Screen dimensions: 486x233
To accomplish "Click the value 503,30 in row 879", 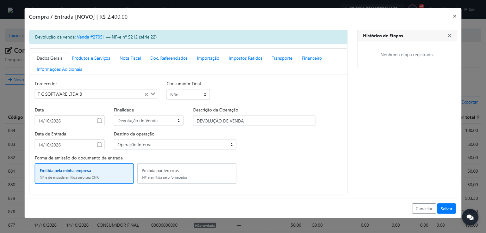I will 471,198.
